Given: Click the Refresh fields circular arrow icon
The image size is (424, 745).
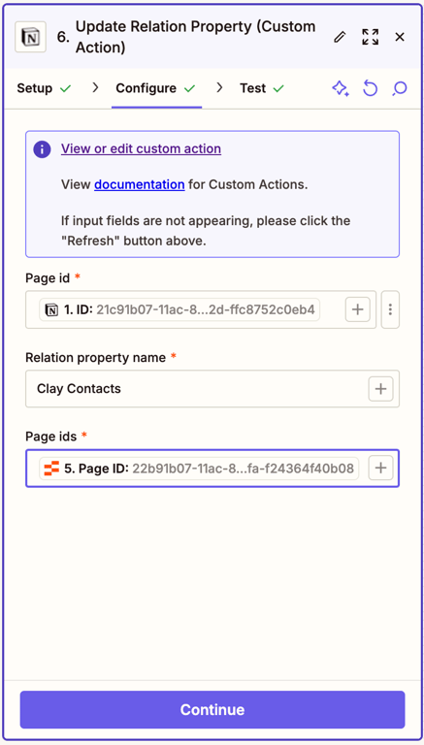Looking at the screenshot, I should click(x=370, y=88).
